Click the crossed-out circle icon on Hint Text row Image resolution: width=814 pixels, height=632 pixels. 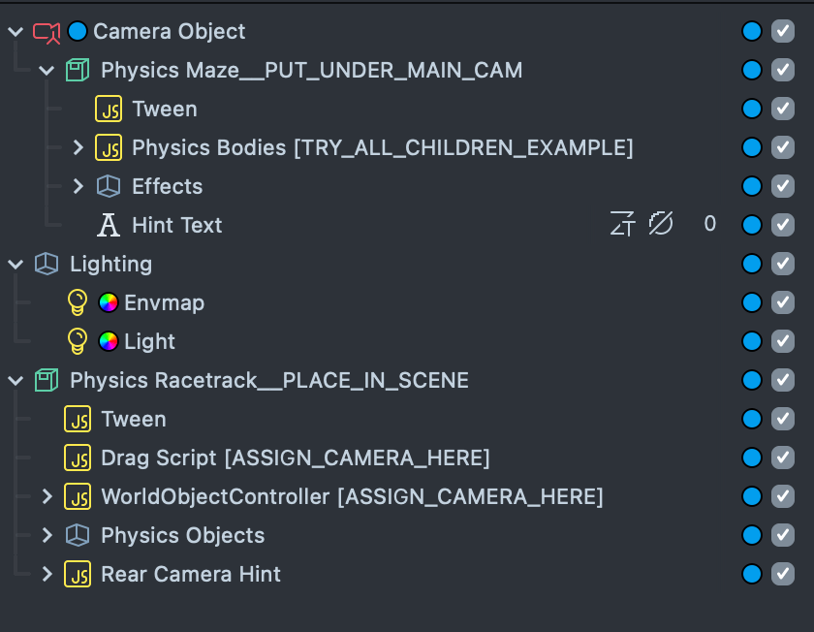pos(661,225)
